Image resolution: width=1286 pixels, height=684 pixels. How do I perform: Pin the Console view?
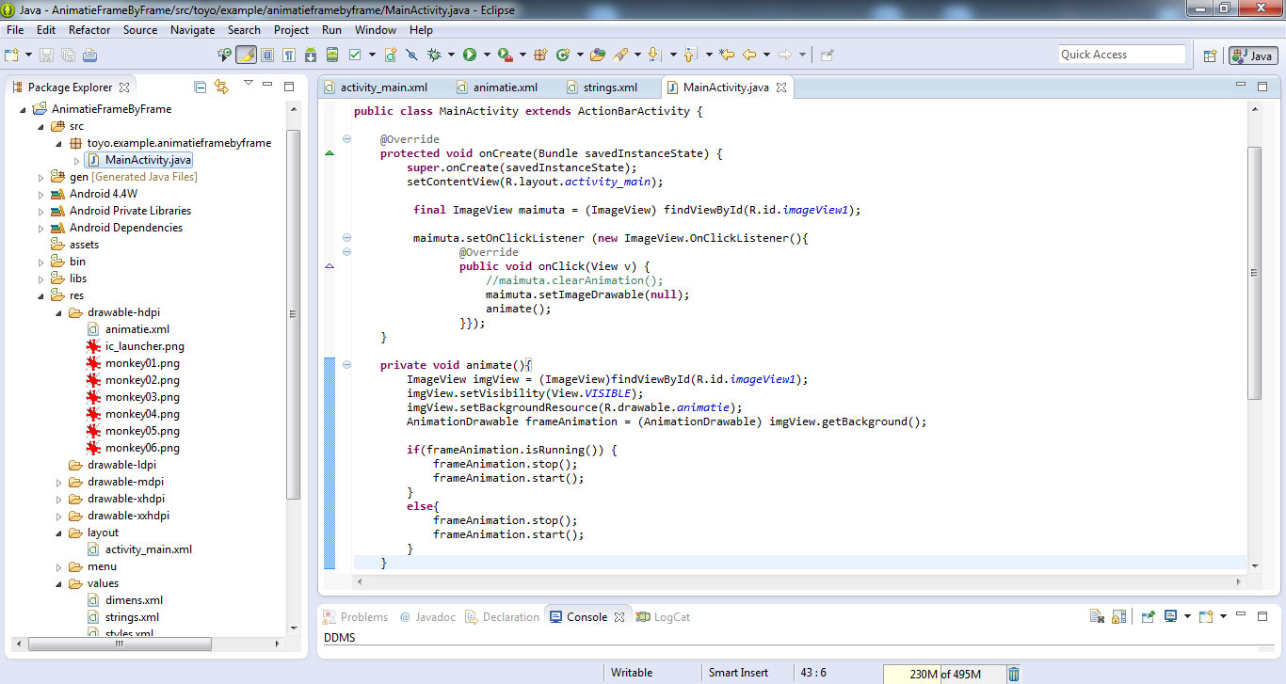coord(1149,616)
